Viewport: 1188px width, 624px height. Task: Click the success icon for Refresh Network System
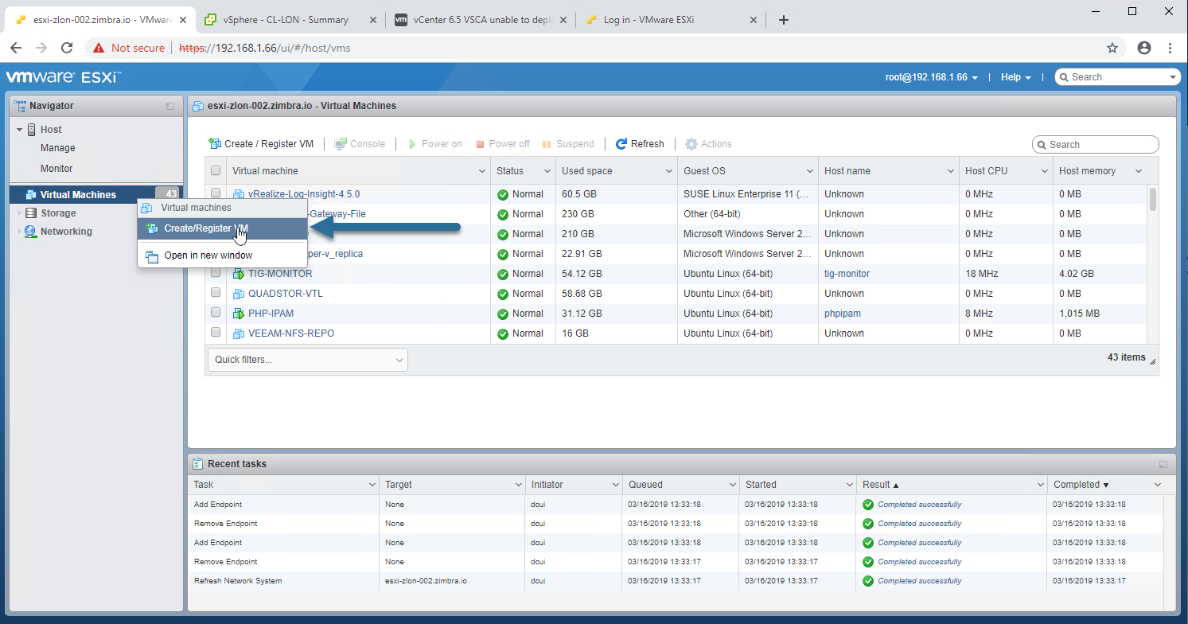tap(868, 581)
